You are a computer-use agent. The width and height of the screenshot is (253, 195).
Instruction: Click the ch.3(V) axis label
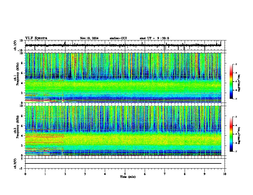click(15, 163)
